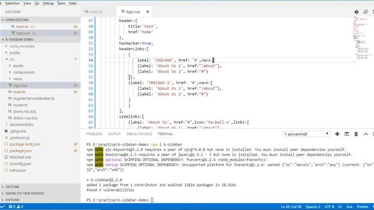Select App.vue under src folder
Viewport: 374px width, 210px height.
(x=20, y=85)
